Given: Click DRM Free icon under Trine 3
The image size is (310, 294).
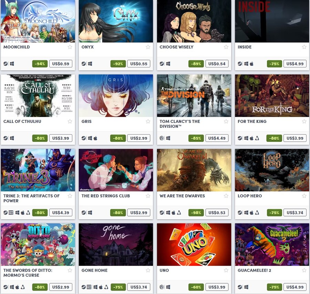Looking at the screenshot, I should click(x=11, y=213).
